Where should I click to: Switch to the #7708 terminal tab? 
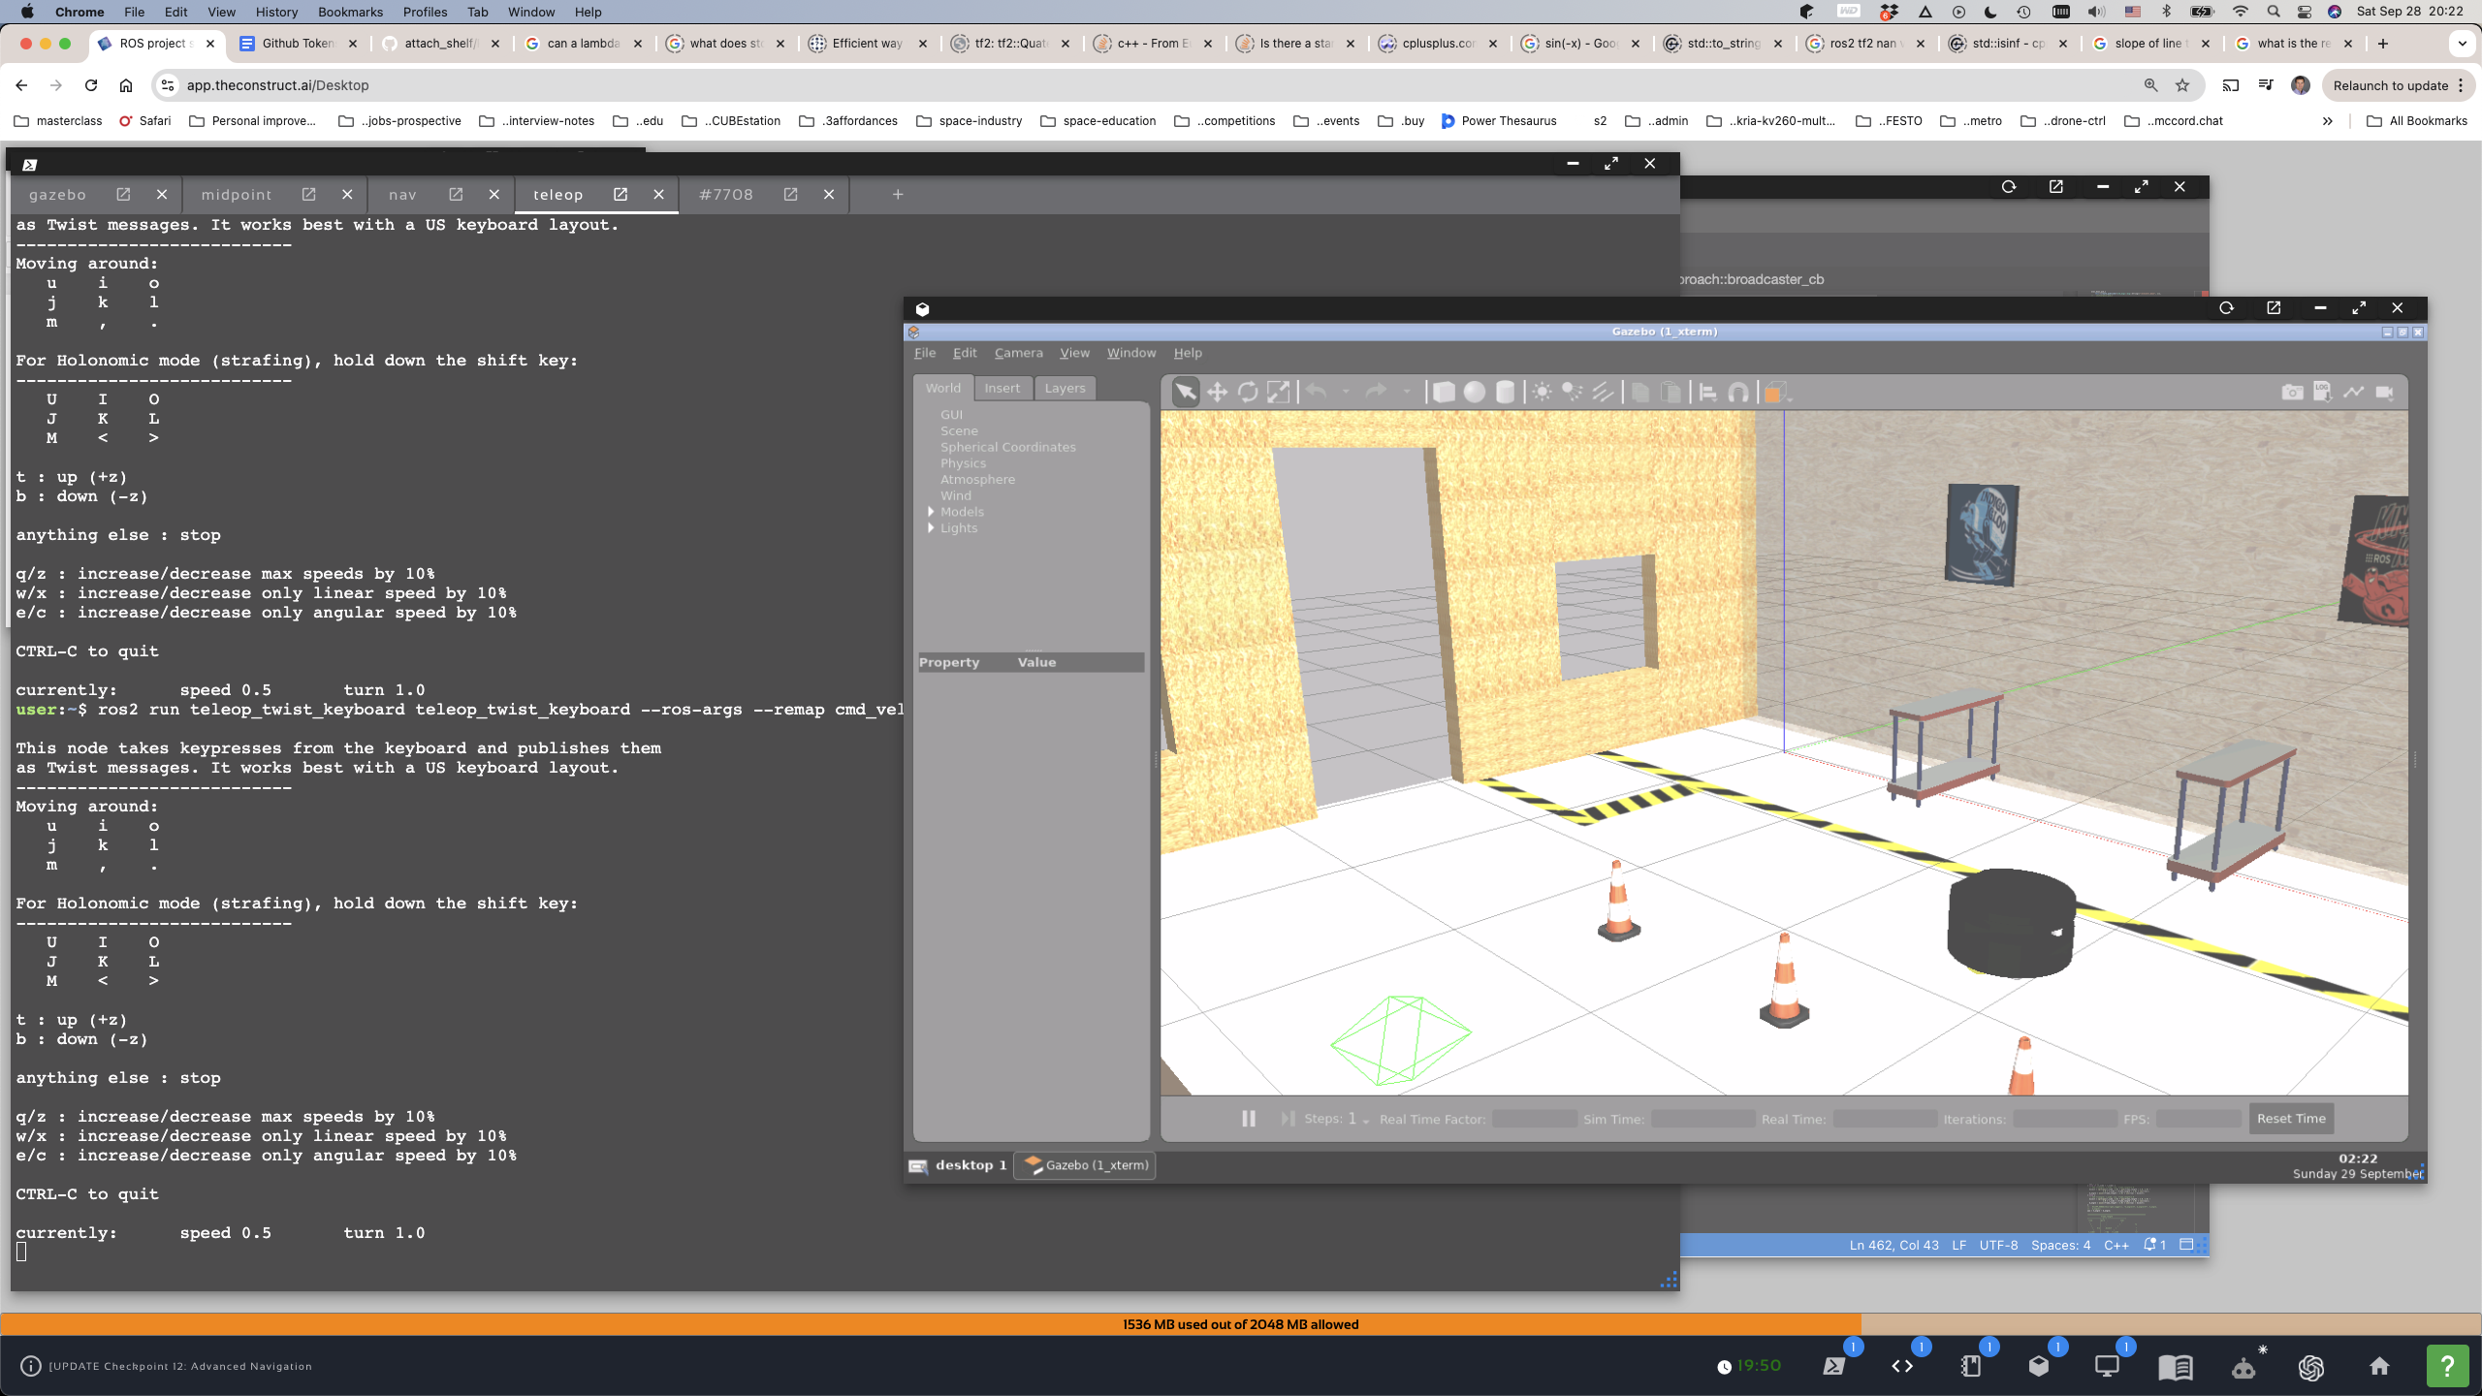725,194
